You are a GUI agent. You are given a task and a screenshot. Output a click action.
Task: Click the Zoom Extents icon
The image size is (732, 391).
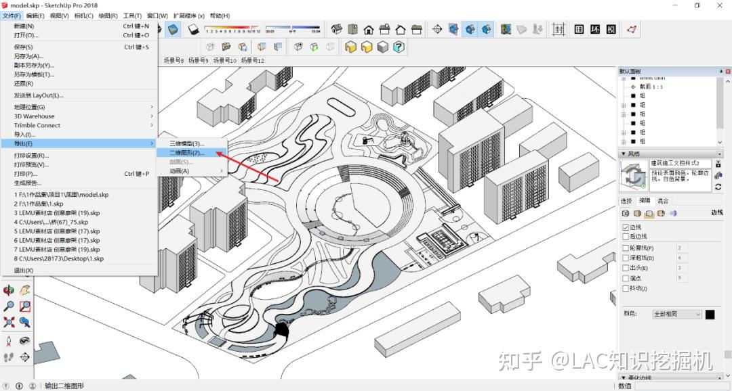9,322
